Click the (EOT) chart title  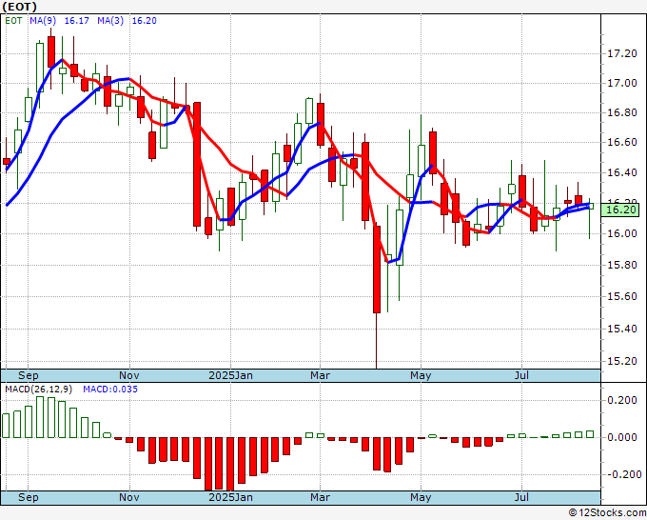coord(19,7)
